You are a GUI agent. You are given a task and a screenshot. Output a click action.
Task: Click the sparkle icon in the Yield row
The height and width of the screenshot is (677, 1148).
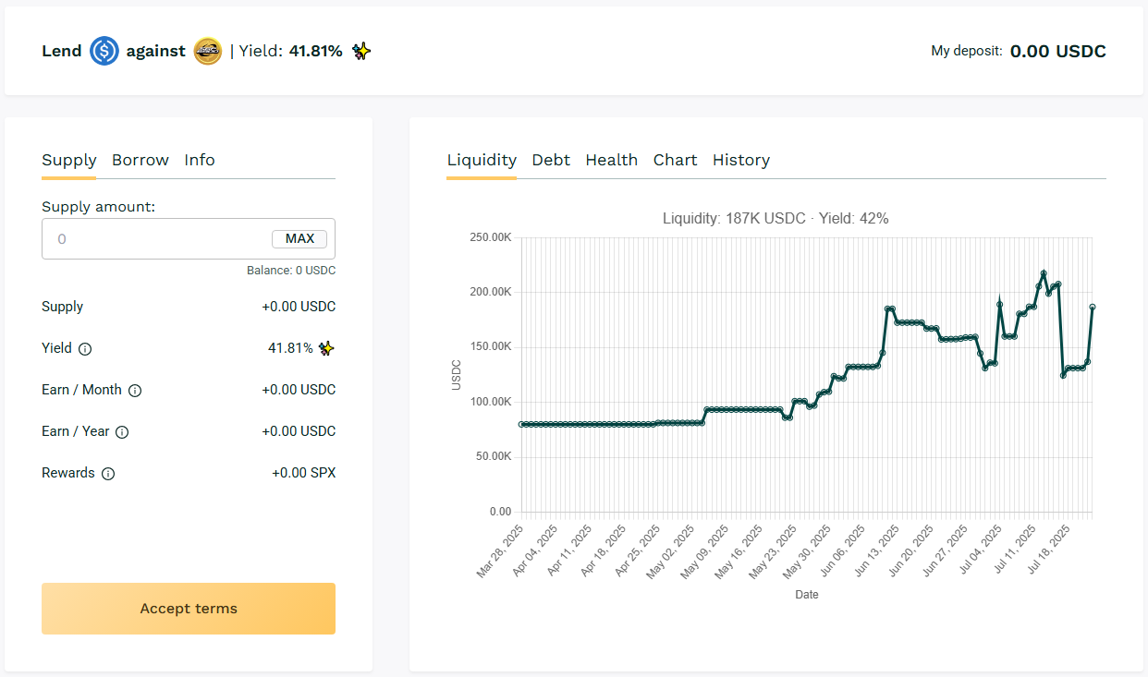click(x=326, y=348)
